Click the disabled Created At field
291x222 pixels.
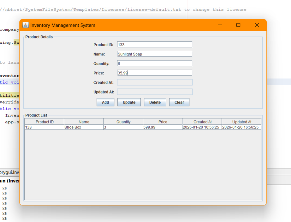[155, 83]
